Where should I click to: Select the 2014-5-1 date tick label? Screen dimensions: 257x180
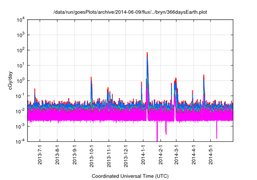click(210, 156)
